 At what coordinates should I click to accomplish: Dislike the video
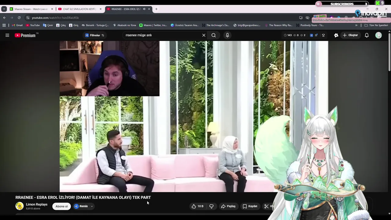(211, 206)
